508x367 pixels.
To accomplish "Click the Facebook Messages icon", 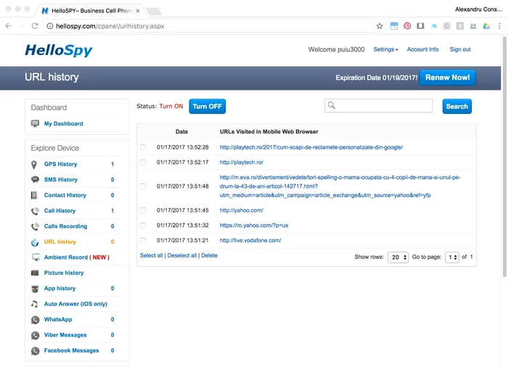I will 35,351.
